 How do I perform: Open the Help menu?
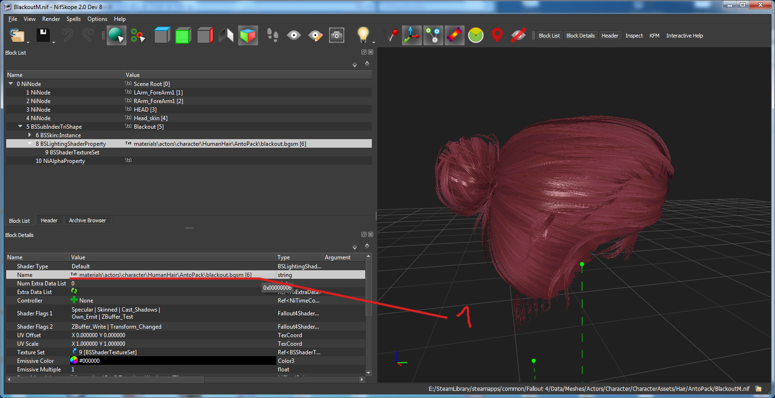point(120,19)
